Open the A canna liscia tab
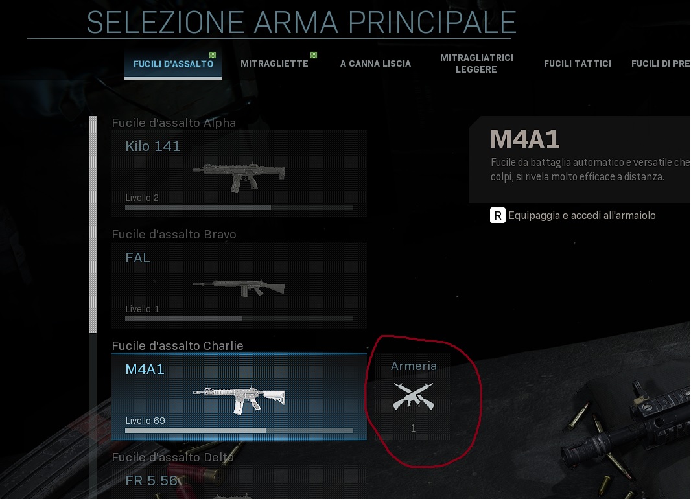 375,64
